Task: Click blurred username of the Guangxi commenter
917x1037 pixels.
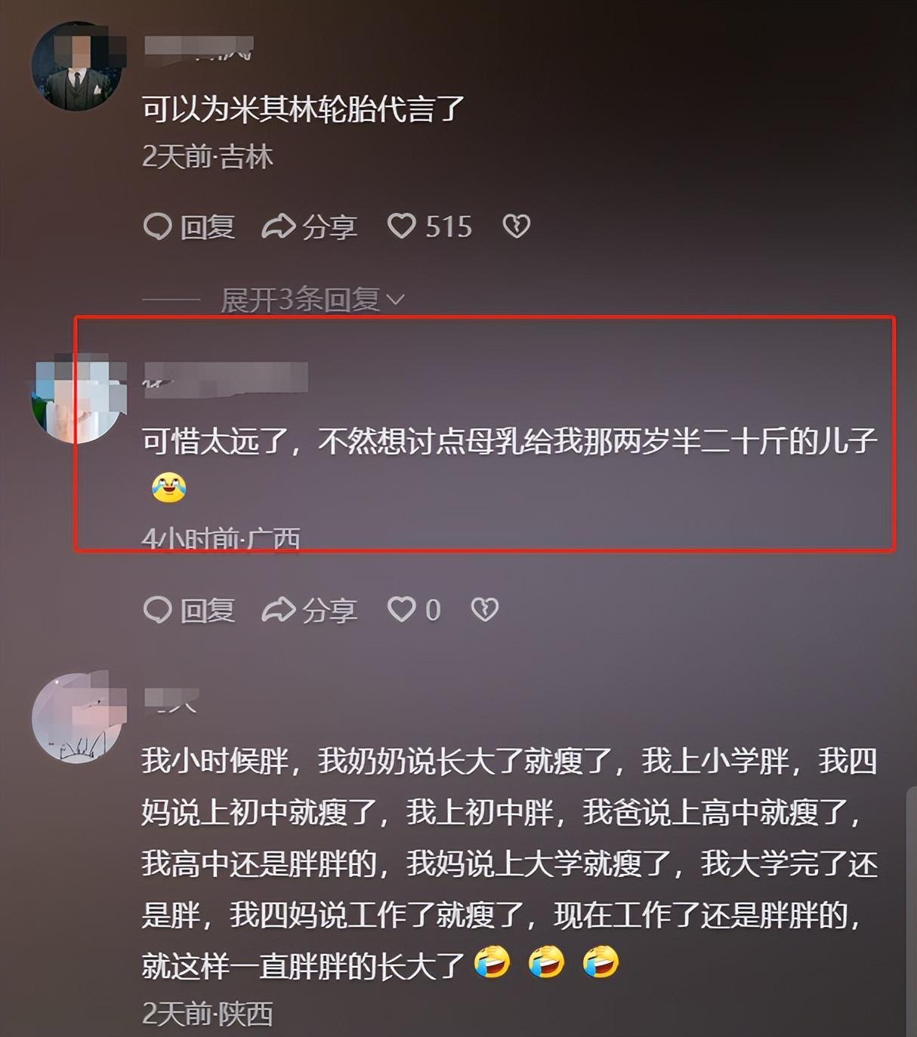Action: point(226,377)
